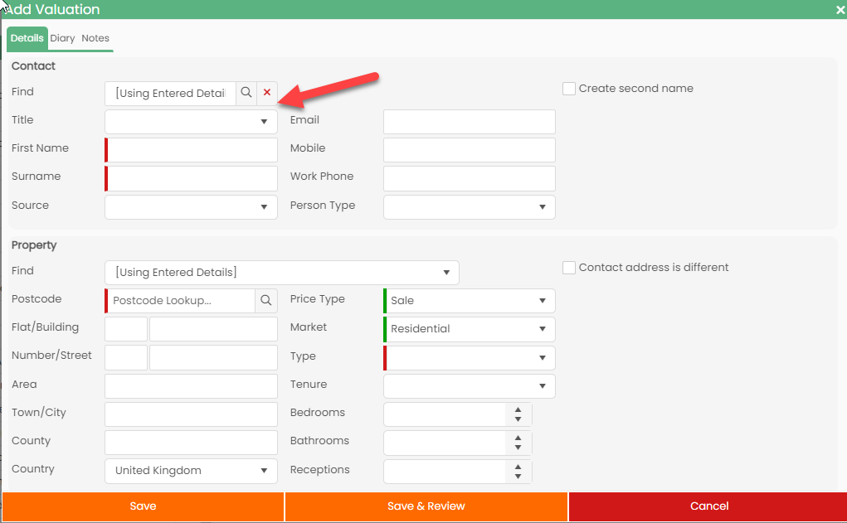This screenshot has height=523, width=847.
Task: Increase Receptions using the up arrow
Action: (518, 467)
